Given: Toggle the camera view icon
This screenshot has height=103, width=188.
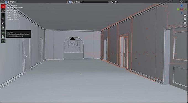Looking at the screenshot, I should 185,23.
